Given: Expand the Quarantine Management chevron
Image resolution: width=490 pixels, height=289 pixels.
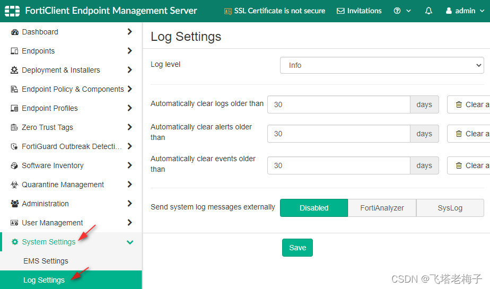Looking at the screenshot, I should (130, 184).
